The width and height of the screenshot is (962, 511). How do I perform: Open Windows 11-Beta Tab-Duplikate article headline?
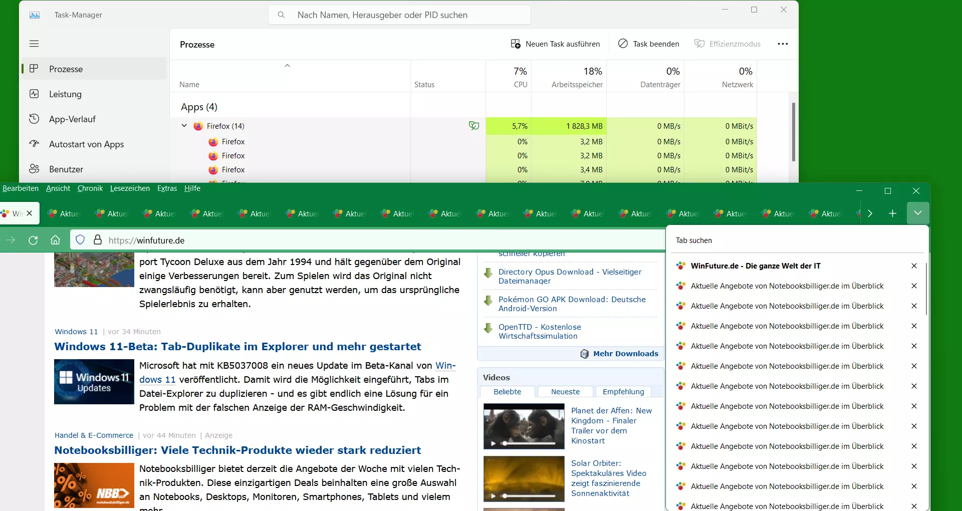[x=237, y=347]
